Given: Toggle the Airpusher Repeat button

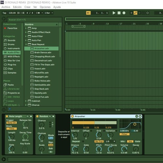Looking at the screenshot, I should pyautogui.click(x=76, y=141).
